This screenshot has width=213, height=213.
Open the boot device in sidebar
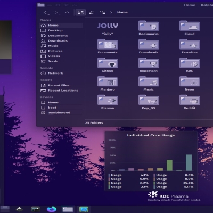[x=61, y=108]
